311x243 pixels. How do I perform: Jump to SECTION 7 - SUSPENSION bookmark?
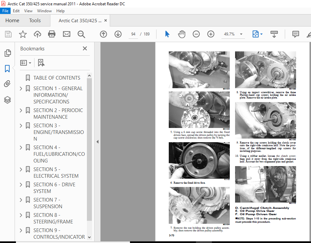coord(48,203)
